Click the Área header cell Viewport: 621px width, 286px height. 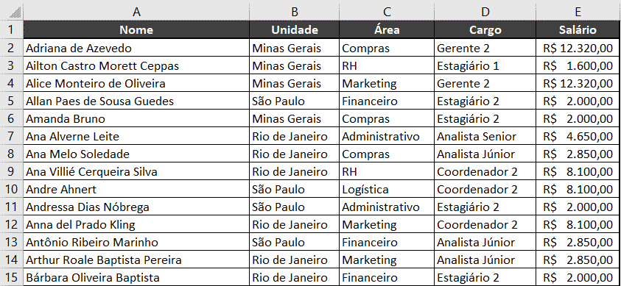coord(387,29)
